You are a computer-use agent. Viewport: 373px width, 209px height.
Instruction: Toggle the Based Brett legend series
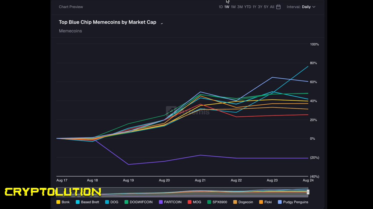(x=87, y=202)
